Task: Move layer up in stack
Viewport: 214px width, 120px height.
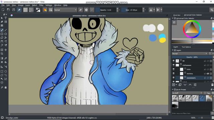Action: pos(190,85)
